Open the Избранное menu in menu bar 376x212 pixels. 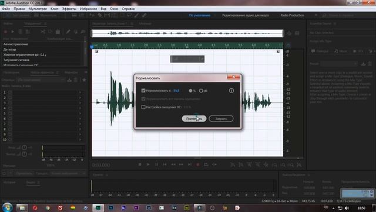[x=89, y=9]
